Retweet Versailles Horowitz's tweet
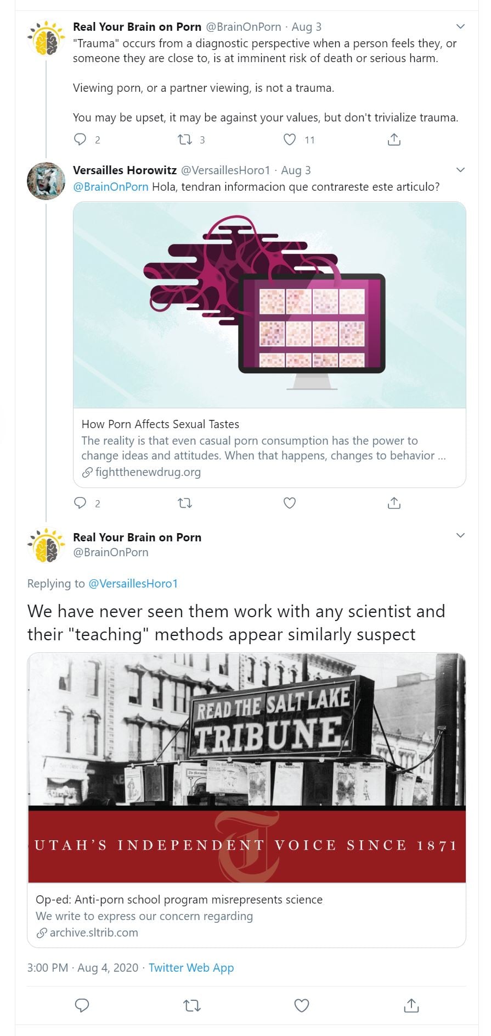 [185, 503]
